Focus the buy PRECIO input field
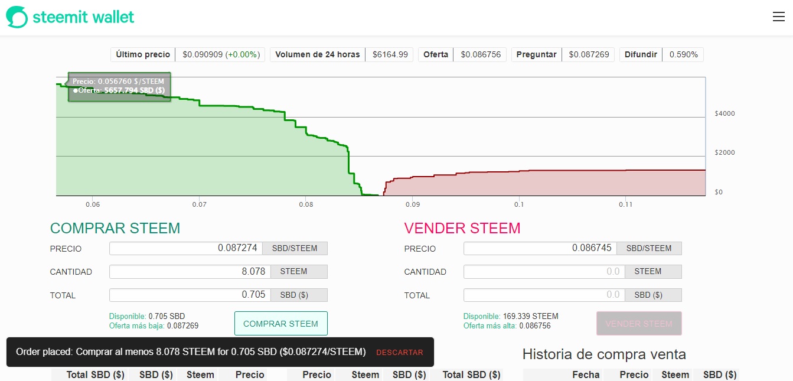793x381 pixels. [x=186, y=248]
